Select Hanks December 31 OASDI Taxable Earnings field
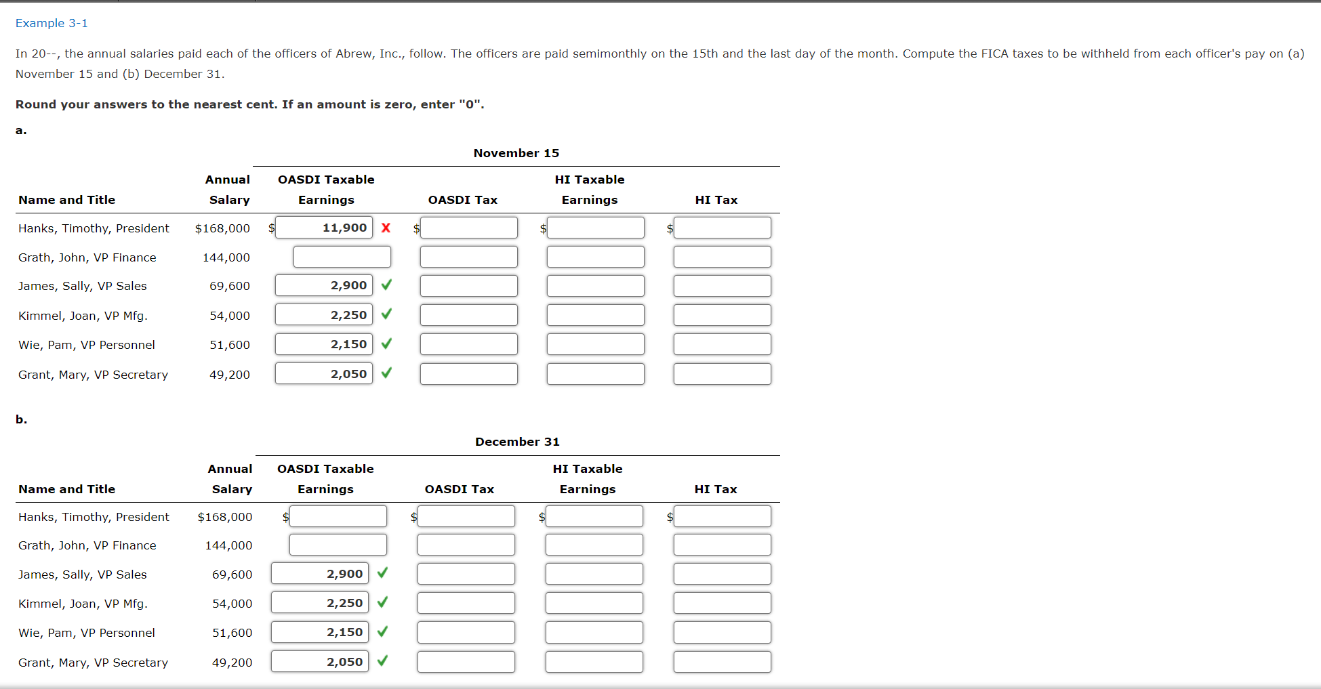The image size is (1321, 689). (338, 516)
